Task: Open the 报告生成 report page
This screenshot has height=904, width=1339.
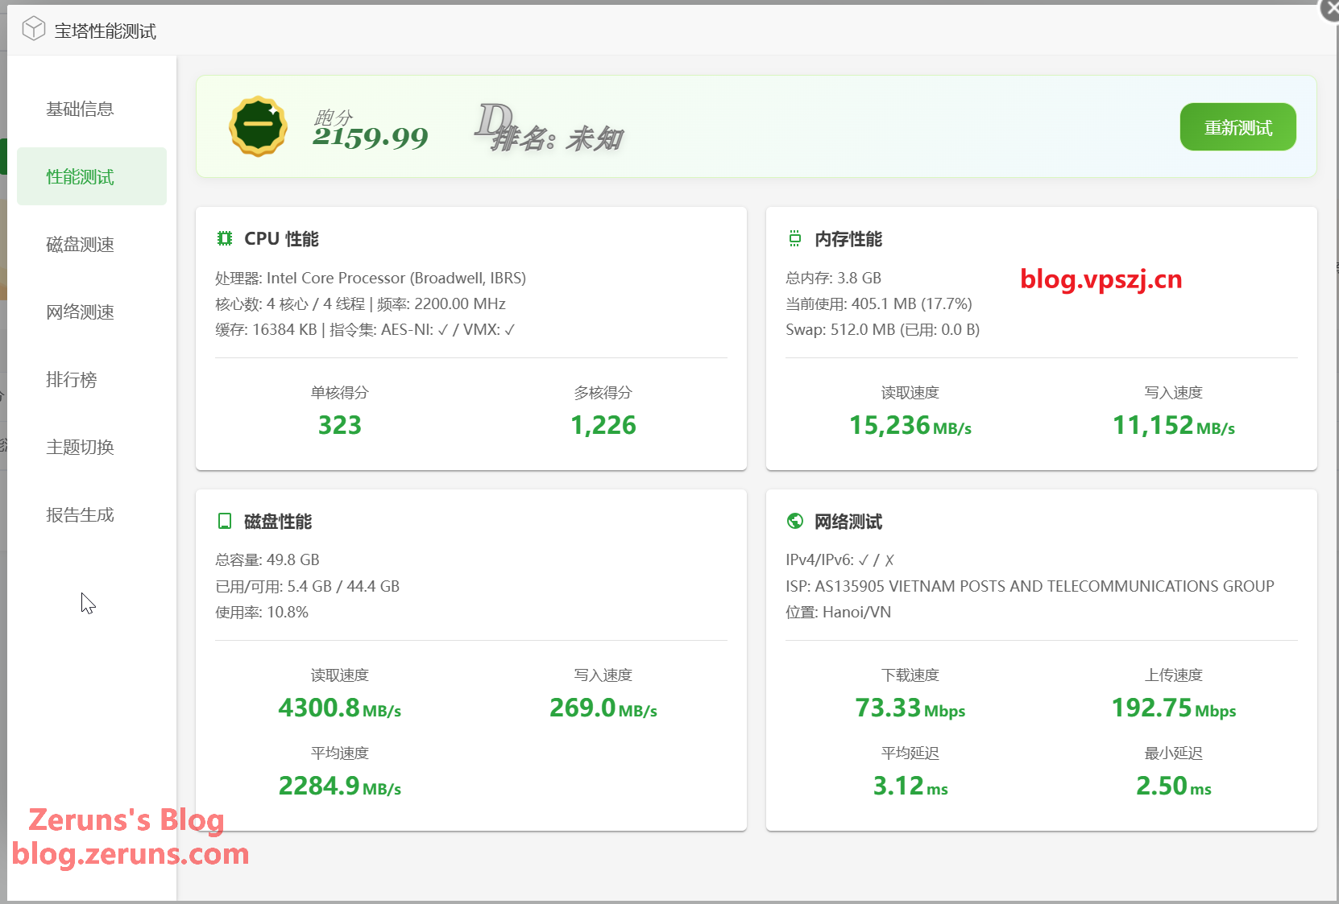Action: [x=80, y=514]
